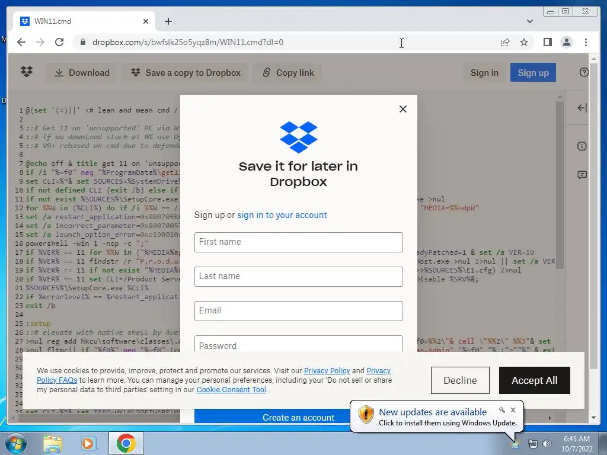
Task: Click the browser forward arrow
Action: coord(40,42)
